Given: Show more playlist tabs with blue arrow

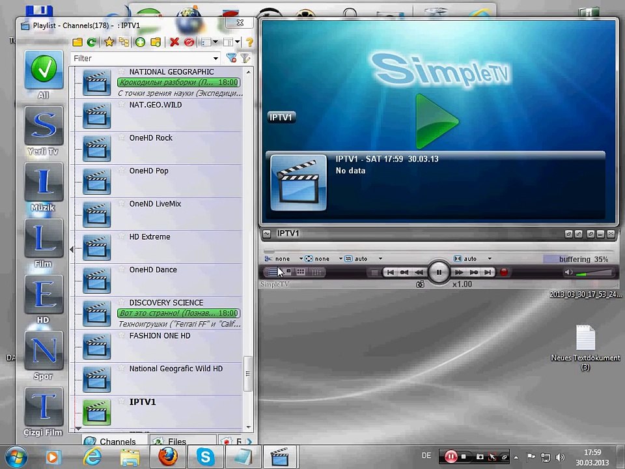Looking at the screenshot, I should pos(249,442).
